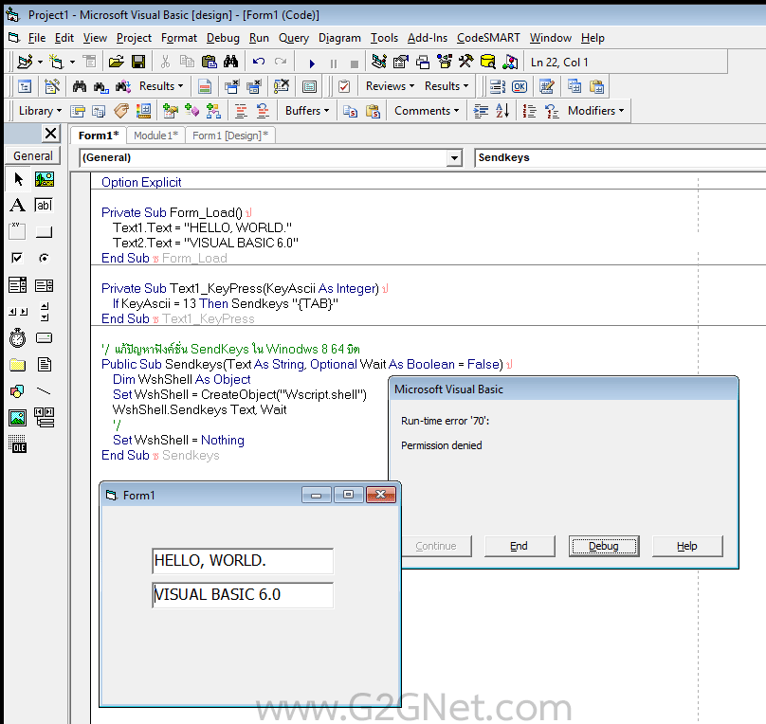Image resolution: width=766 pixels, height=724 pixels.
Task: Pick the CommandButton control in the toolbox
Action: (x=44, y=231)
